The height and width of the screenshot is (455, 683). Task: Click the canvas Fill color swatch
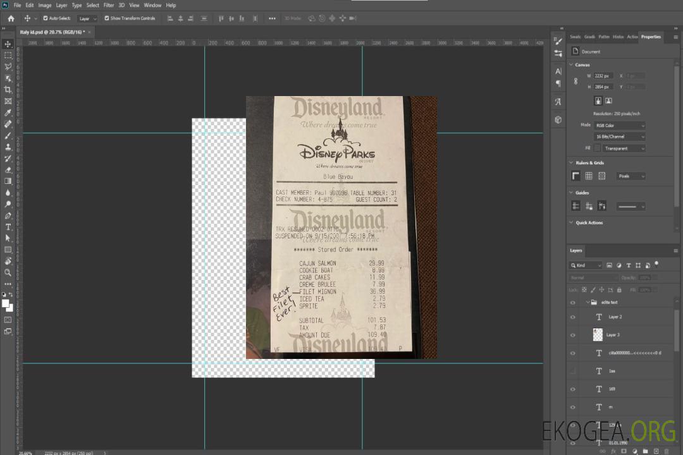point(597,149)
